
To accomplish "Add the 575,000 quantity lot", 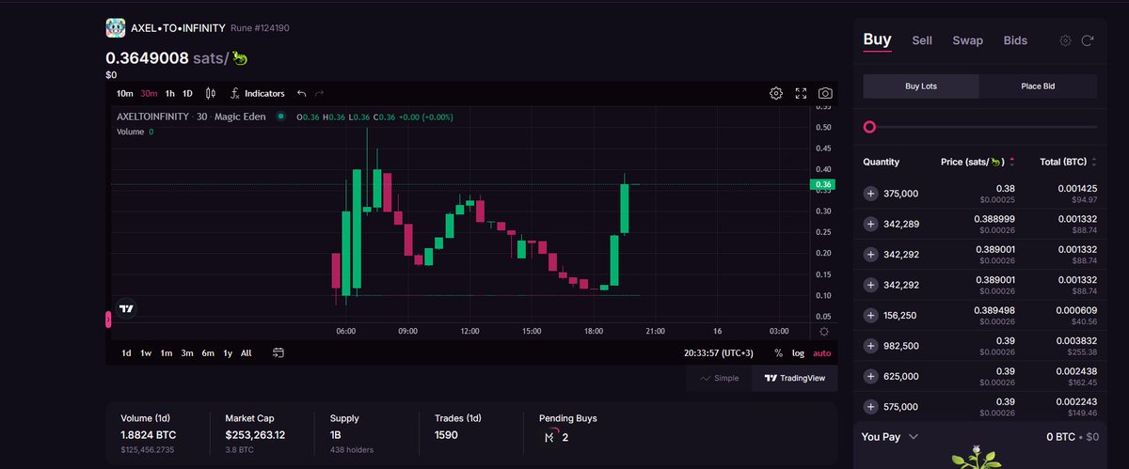I will click(870, 407).
